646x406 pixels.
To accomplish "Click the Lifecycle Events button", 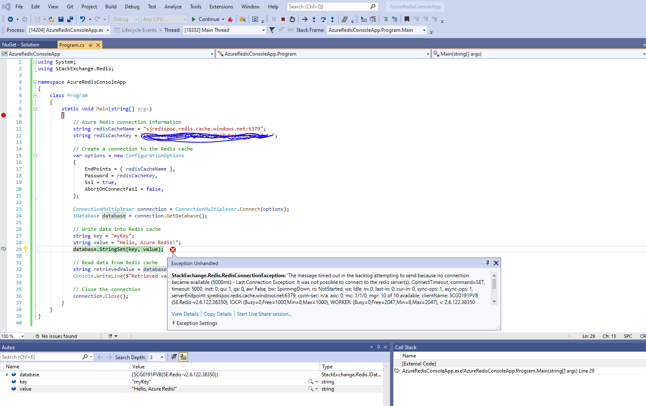I will click(137, 30).
